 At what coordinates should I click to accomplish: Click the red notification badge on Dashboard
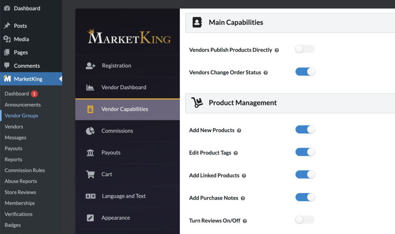click(34, 94)
